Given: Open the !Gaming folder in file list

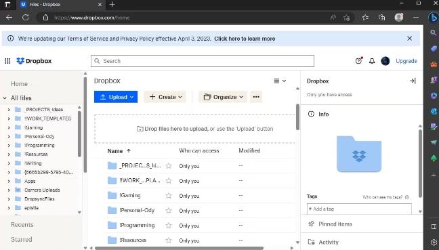Looking at the screenshot, I should tap(130, 195).
